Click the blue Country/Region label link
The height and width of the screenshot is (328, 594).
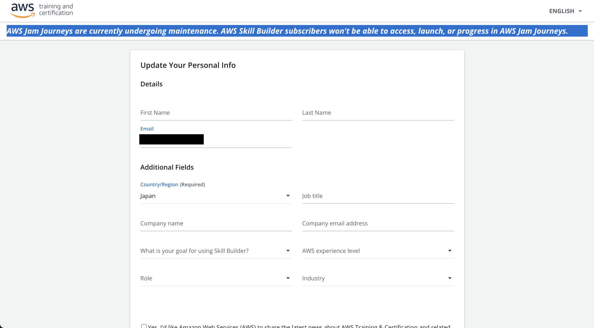(x=159, y=184)
